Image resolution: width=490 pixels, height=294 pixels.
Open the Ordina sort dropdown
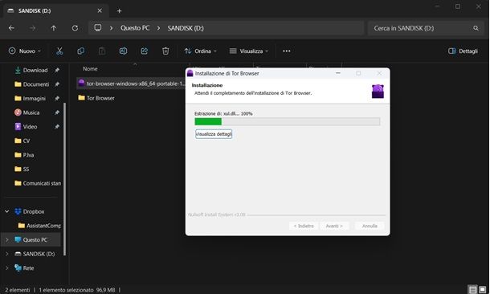(200, 51)
